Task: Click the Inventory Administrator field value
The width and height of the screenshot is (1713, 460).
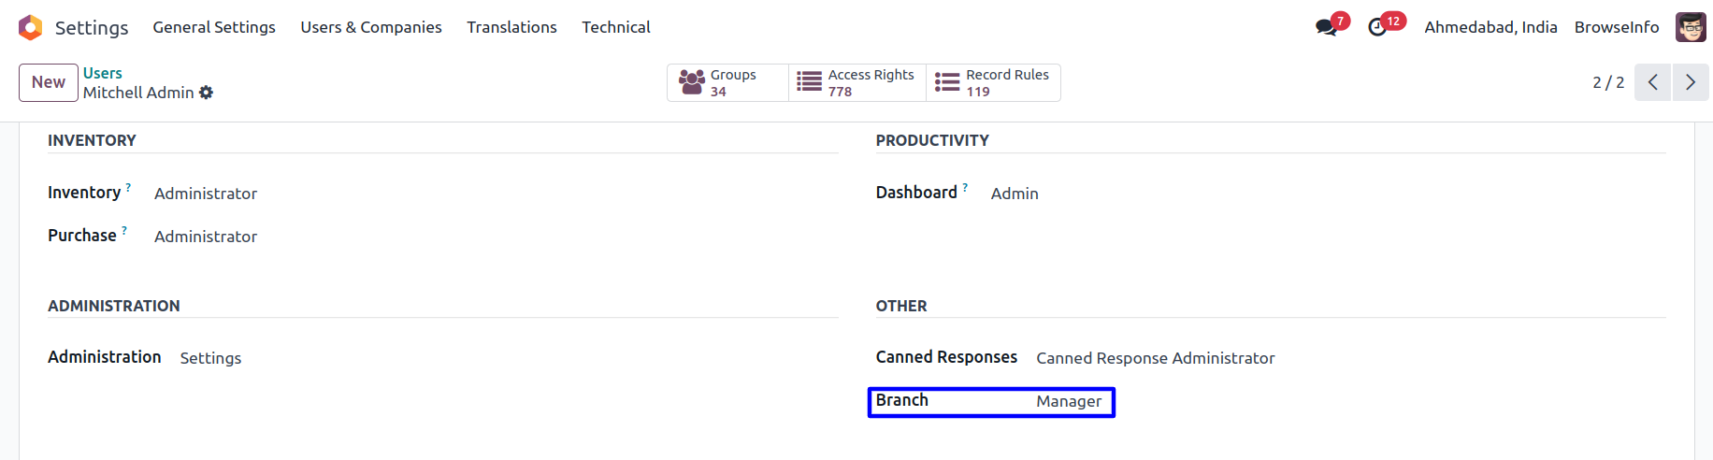Action: (206, 194)
